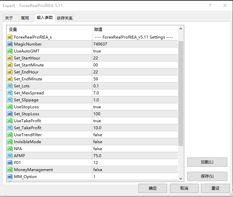Image resolution: width=233 pixels, height=197 pixels.
Task: Click the scrollbar down arrow
Action: (181, 178)
